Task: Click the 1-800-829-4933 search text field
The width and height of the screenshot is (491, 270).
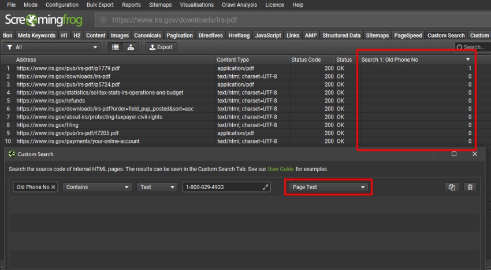Action: (226, 187)
